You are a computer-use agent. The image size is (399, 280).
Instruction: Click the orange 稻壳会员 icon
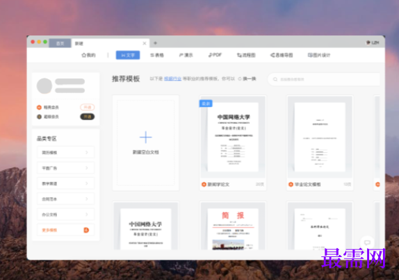click(39, 107)
